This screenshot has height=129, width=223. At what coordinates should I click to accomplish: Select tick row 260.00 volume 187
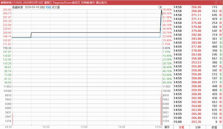point(198,78)
